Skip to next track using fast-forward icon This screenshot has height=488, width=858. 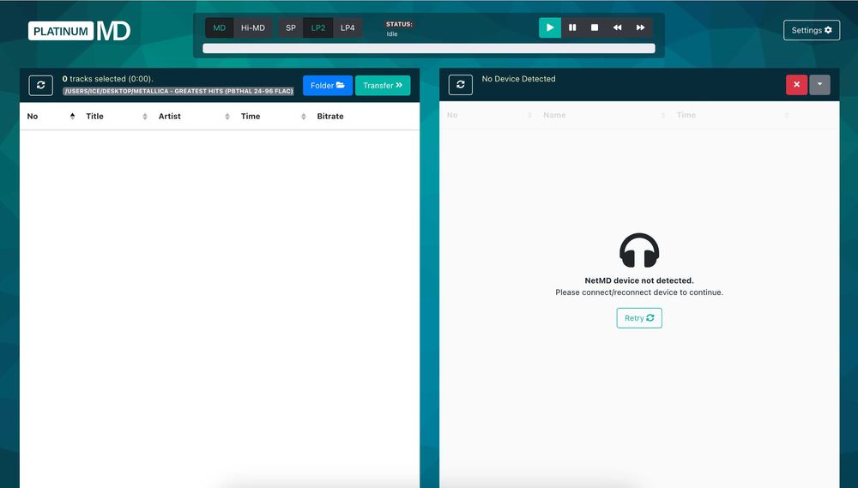640,28
